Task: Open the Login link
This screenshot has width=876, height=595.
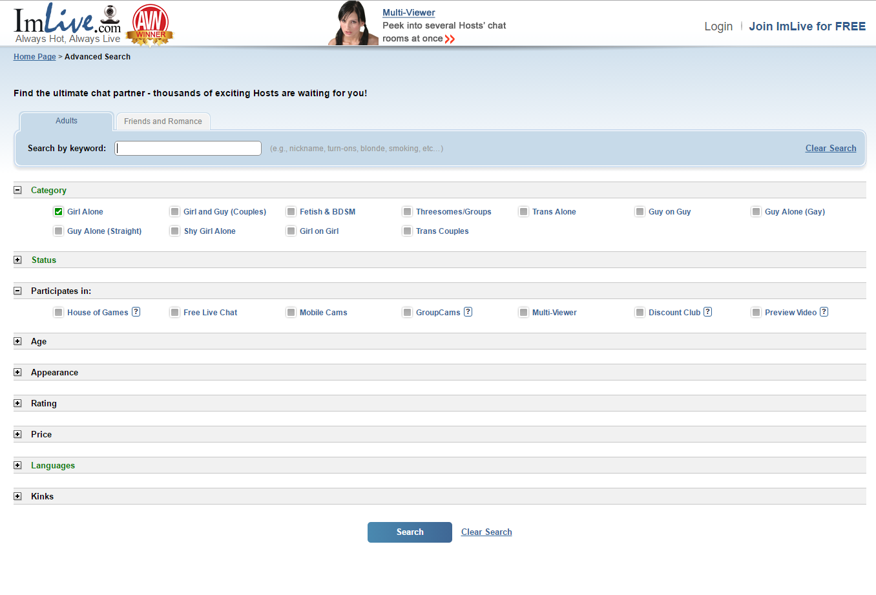Action: tap(718, 26)
